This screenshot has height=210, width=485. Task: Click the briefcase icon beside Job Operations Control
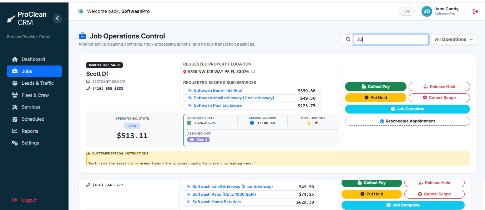point(82,36)
